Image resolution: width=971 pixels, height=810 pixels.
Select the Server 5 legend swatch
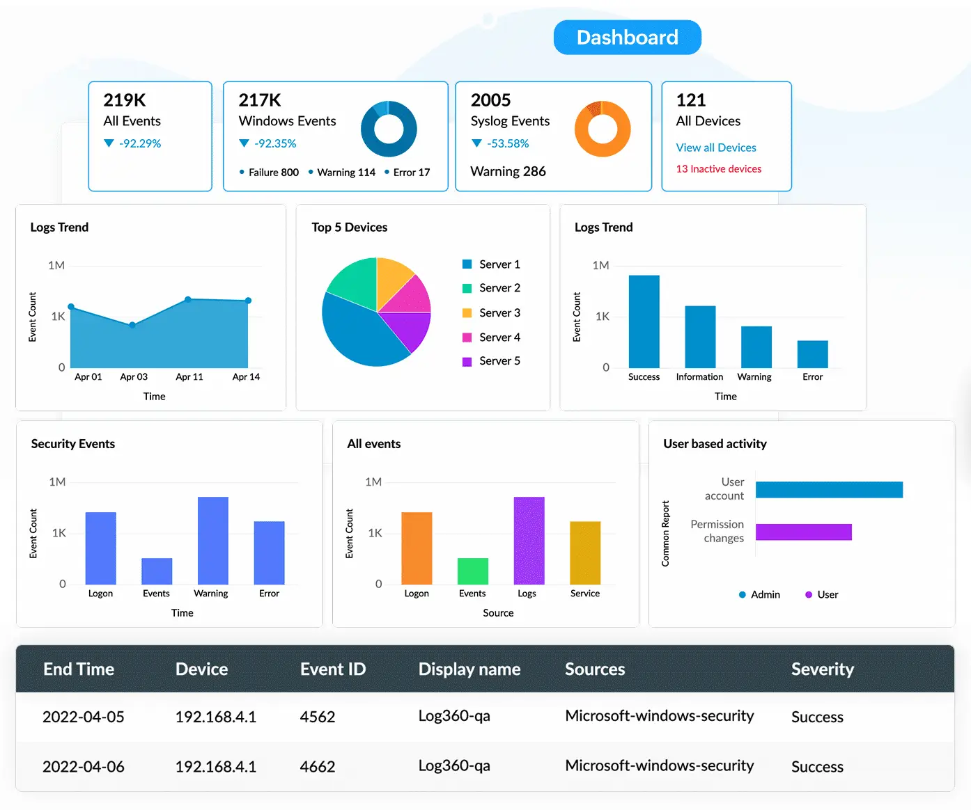pos(467,361)
